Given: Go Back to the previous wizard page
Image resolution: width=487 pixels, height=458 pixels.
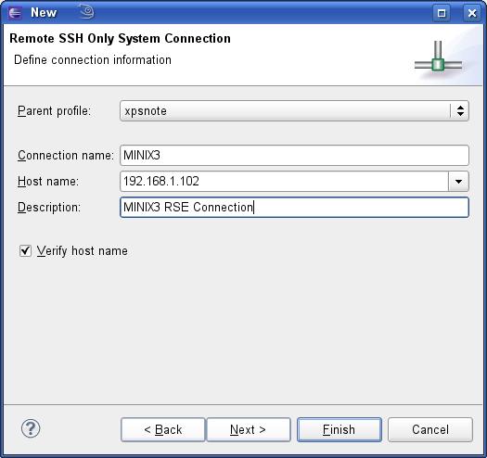Looking at the screenshot, I should point(163,430).
